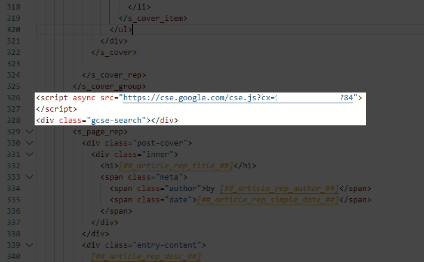
Task: Click the [##_article_rep_title_##] placeholder
Action: [176, 166]
